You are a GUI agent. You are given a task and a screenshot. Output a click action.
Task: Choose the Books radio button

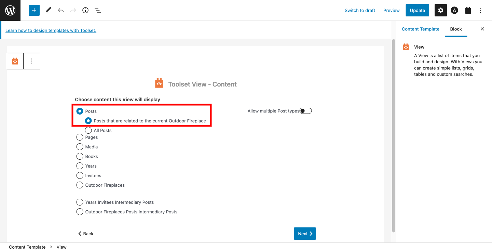pyautogui.click(x=80, y=156)
